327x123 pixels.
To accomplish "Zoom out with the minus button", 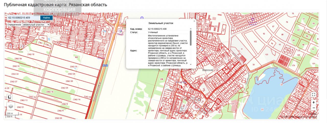I will [314, 108].
